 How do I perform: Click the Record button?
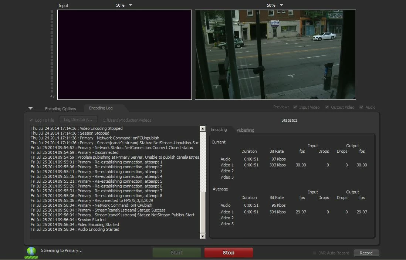click(x=366, y=253)
